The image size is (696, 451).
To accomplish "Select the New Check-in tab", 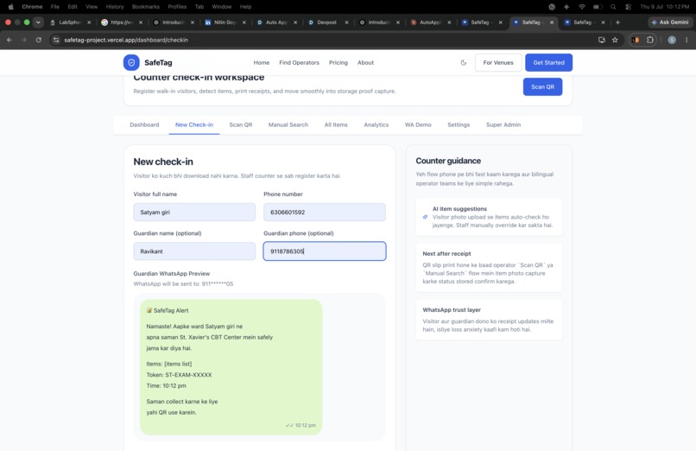I will click(x=194, y=124).
